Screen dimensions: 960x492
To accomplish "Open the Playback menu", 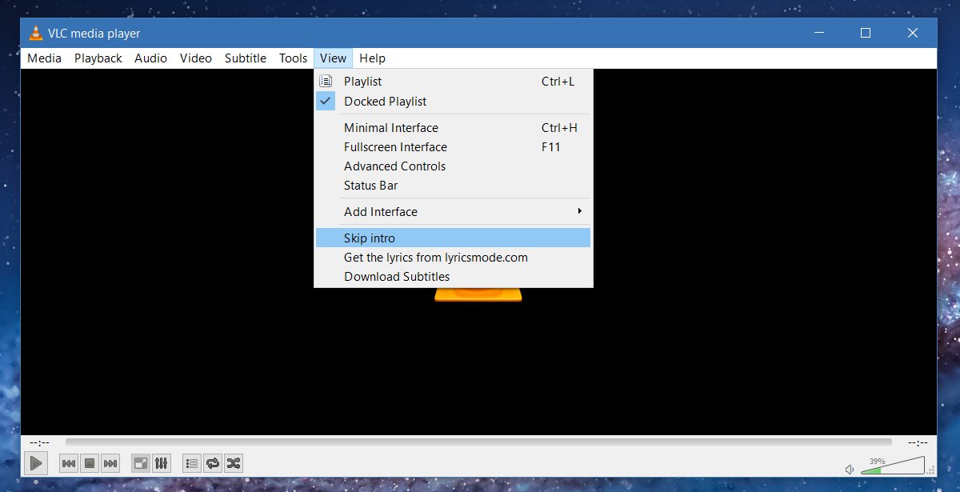I will pos(98,58).
